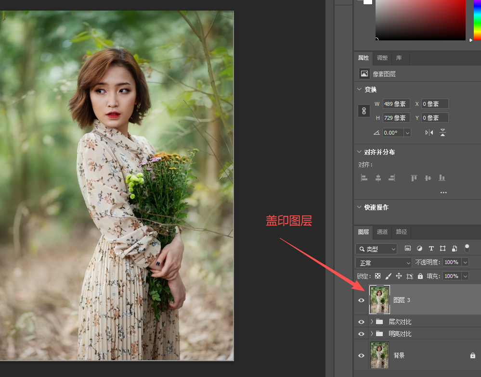Filter layers by shape layers
Image resolution: width=481 pixels, height=377 pixels.
[442, 249]
